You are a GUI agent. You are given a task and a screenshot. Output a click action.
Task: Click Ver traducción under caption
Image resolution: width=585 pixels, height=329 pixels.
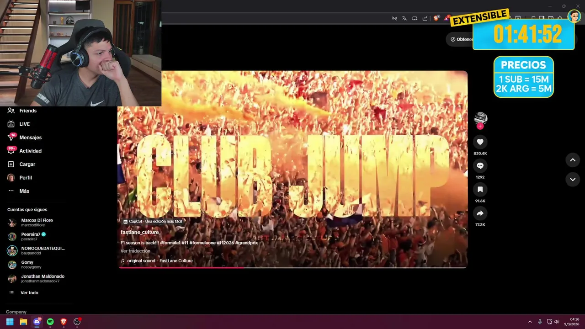(135, 251)
